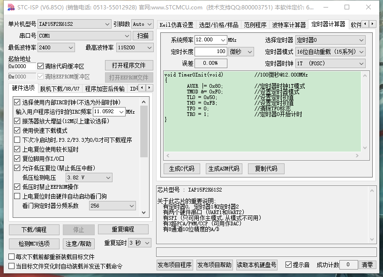Image resolution: width=383 pixels, height=277 pixels.
Task: Click chip info panel scroll up arrow
Action: coord(372,191)
